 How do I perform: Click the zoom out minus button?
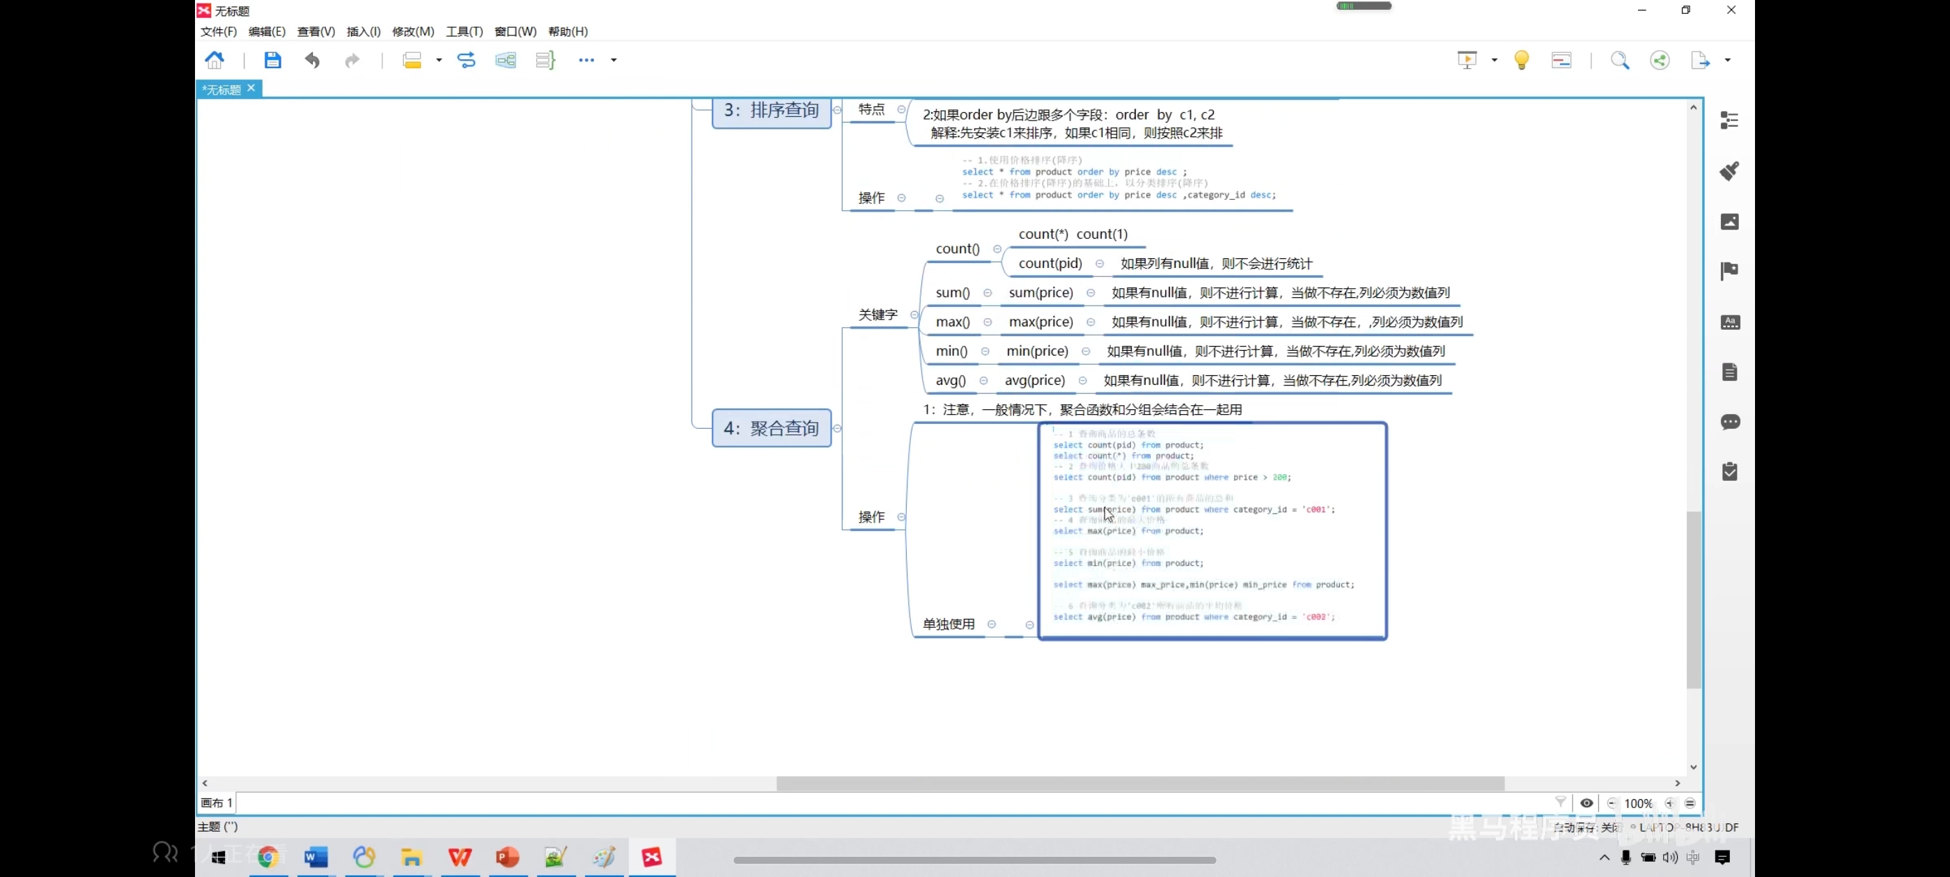pyautogui.click(x=1612, y=803)
